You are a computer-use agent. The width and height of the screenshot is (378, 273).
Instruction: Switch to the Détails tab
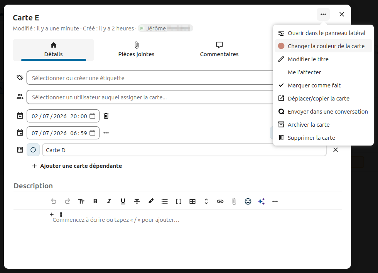pyautogui.click(x=53, y=50)
